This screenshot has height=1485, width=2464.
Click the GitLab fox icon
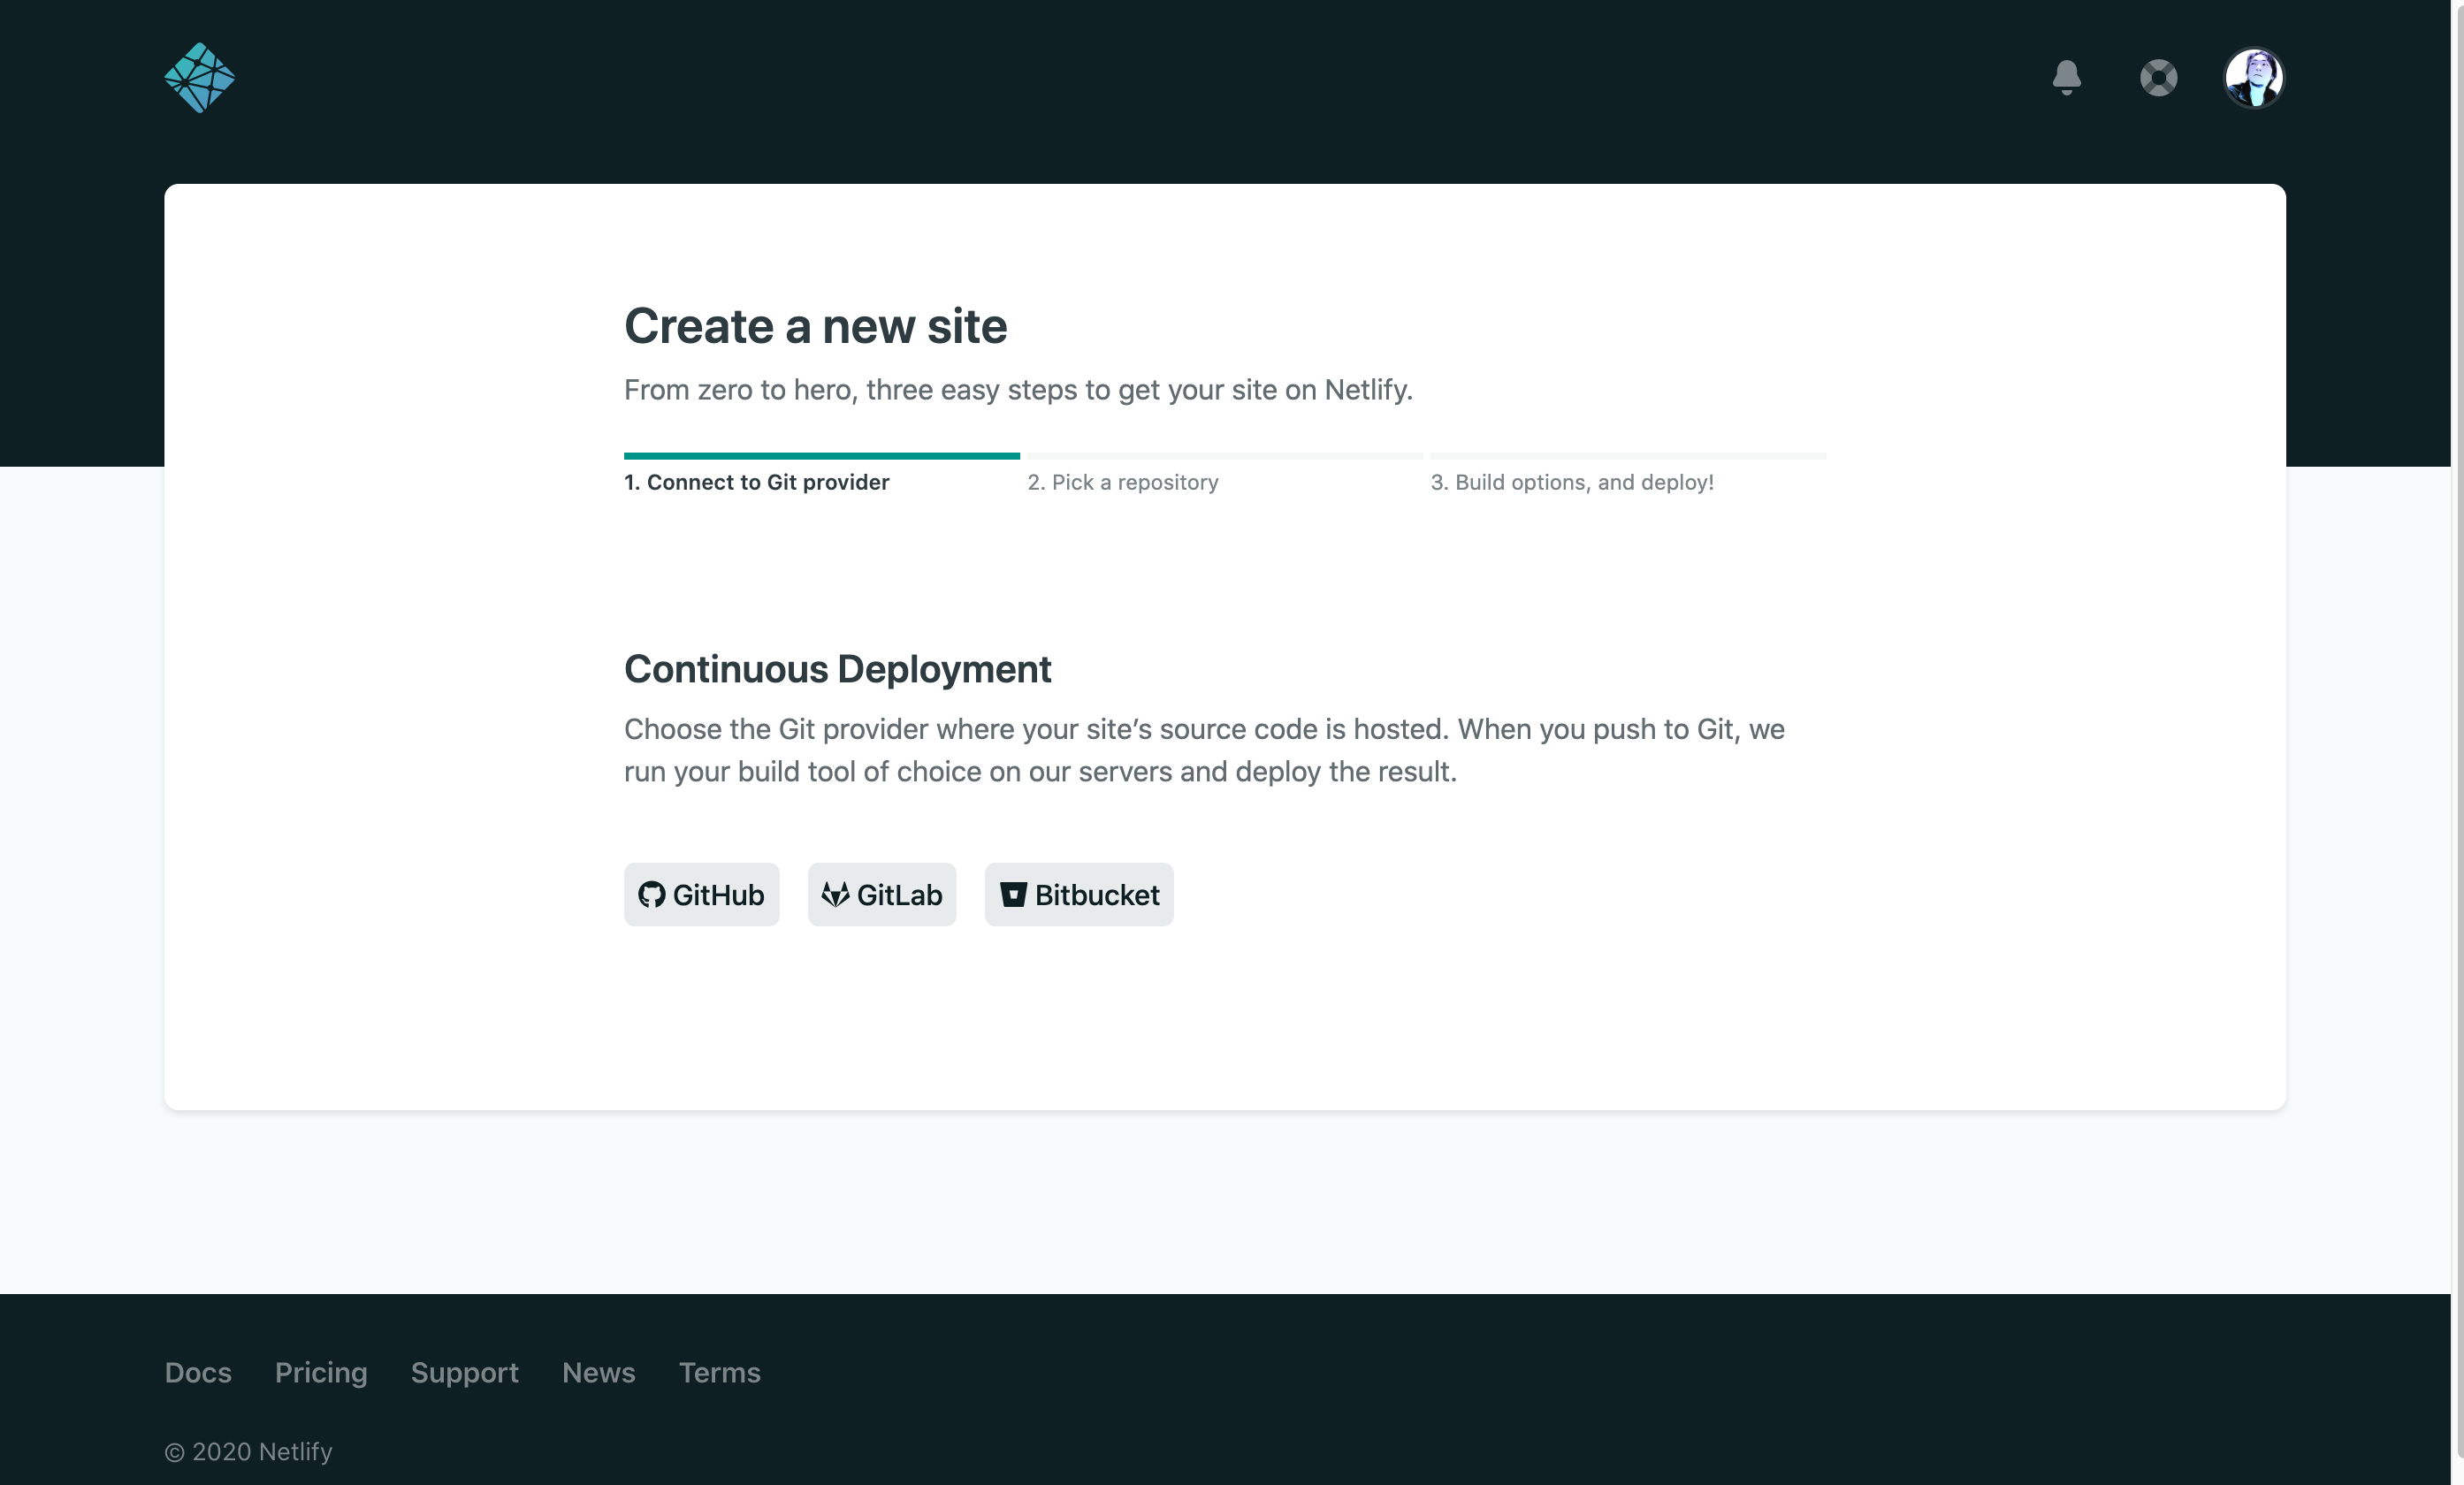(835, 894)
